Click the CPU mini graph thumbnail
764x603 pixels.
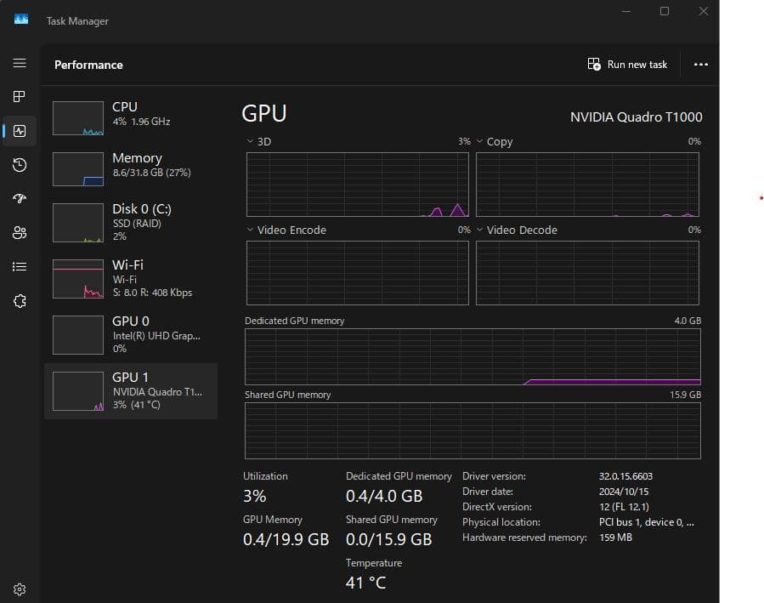(78, 118)
